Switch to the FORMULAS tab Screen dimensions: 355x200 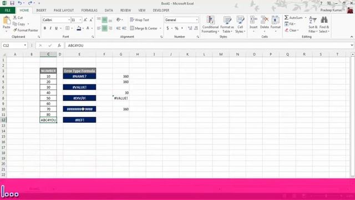89,11
